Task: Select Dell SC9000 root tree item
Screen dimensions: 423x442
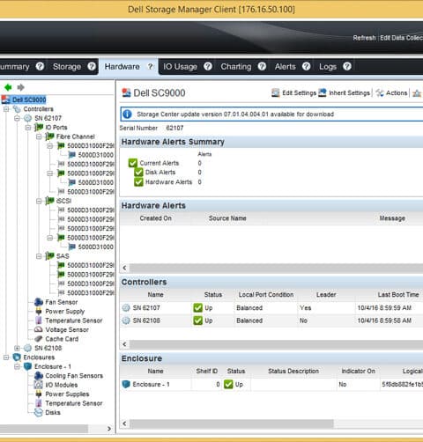Action: (x=29, y=99)
